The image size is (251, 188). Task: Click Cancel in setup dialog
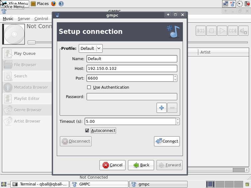[112, 165]
